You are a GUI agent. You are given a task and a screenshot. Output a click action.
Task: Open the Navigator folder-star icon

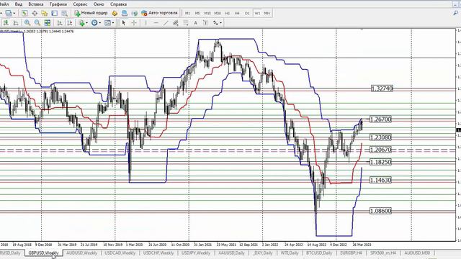point(45,13)
